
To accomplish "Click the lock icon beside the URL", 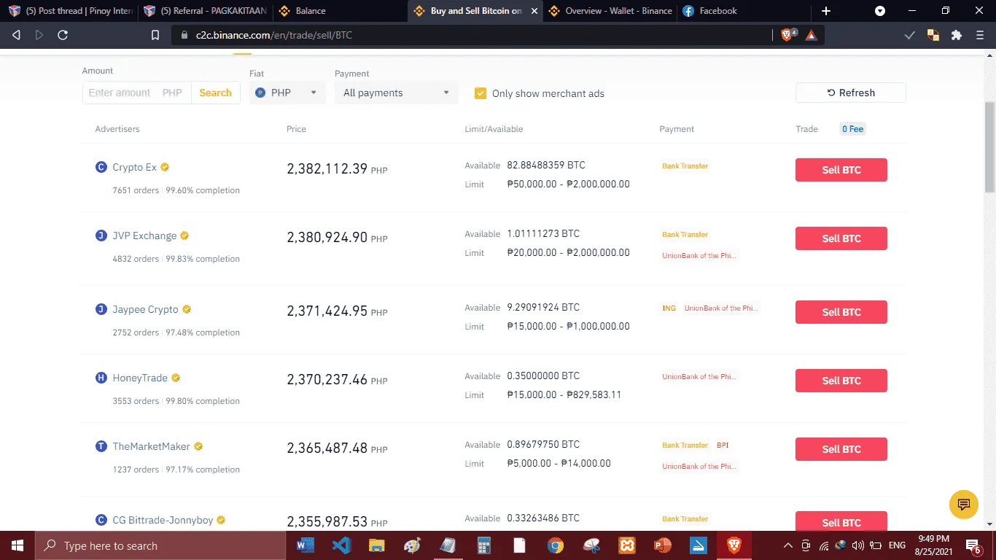I will (x=183, y=35).
